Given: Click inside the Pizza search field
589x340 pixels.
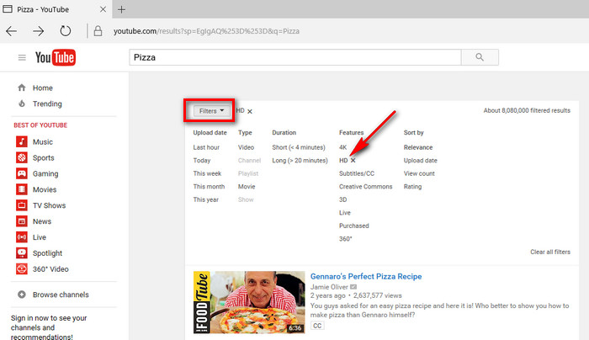Looking at the screenshot, I should 294,57.
